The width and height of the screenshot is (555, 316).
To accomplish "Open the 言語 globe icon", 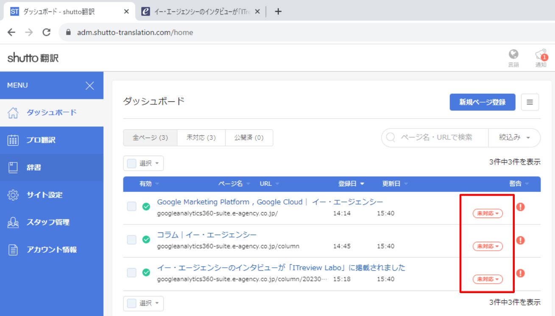I will [x=513, y=58].
